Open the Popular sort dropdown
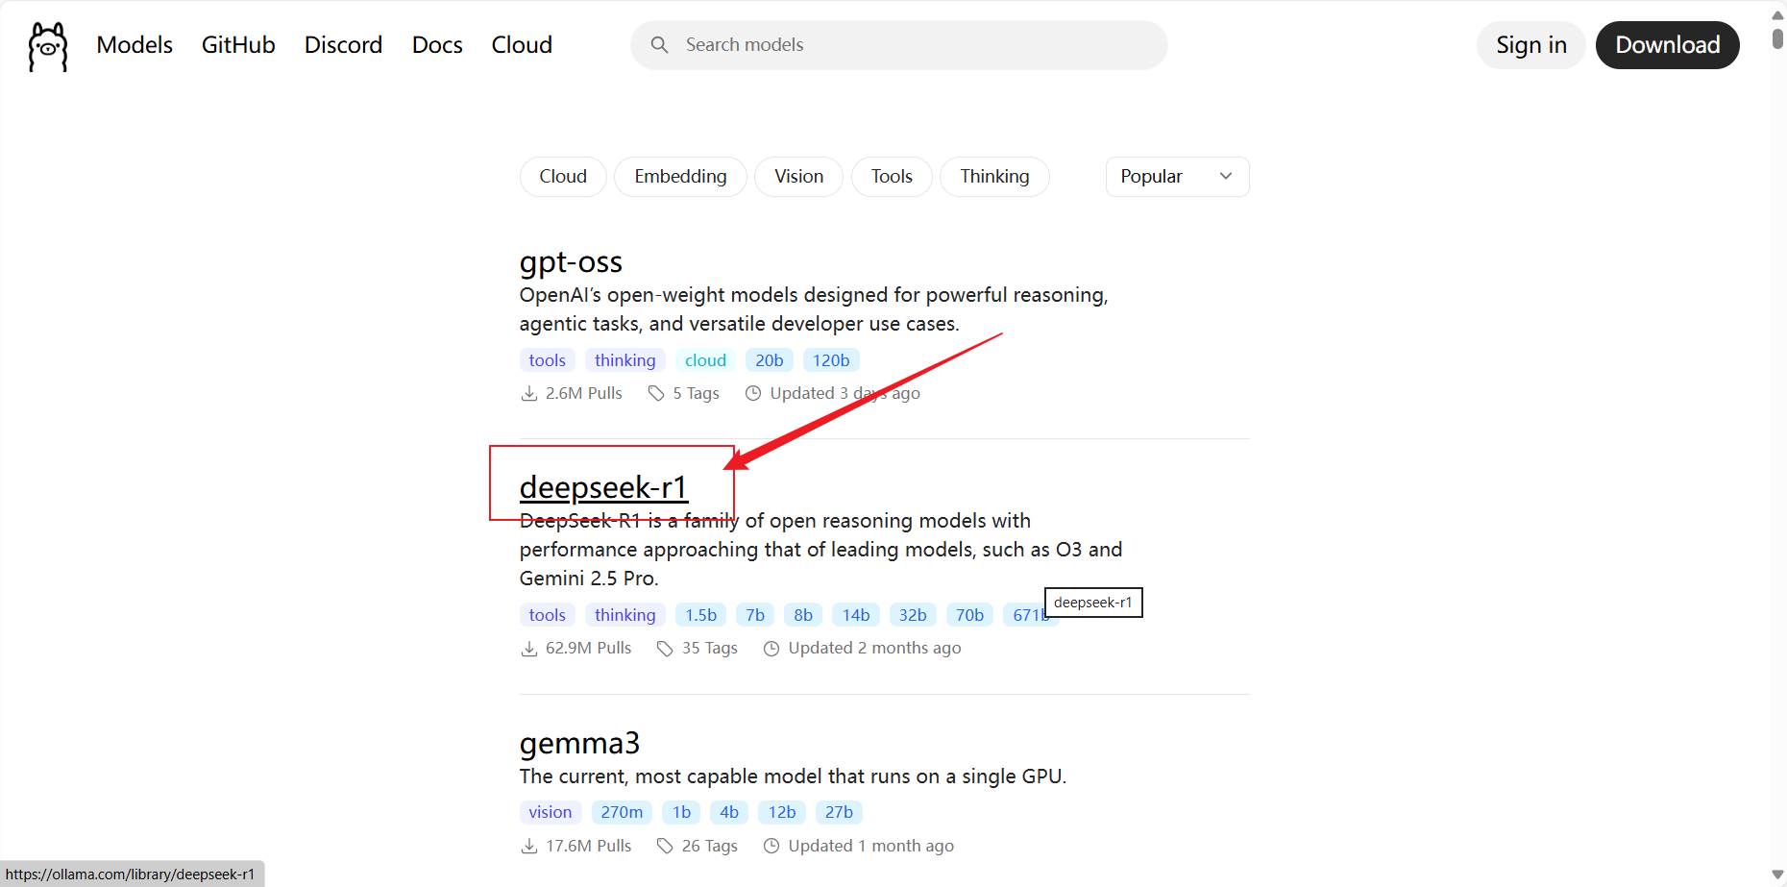 click(1177, 177)
